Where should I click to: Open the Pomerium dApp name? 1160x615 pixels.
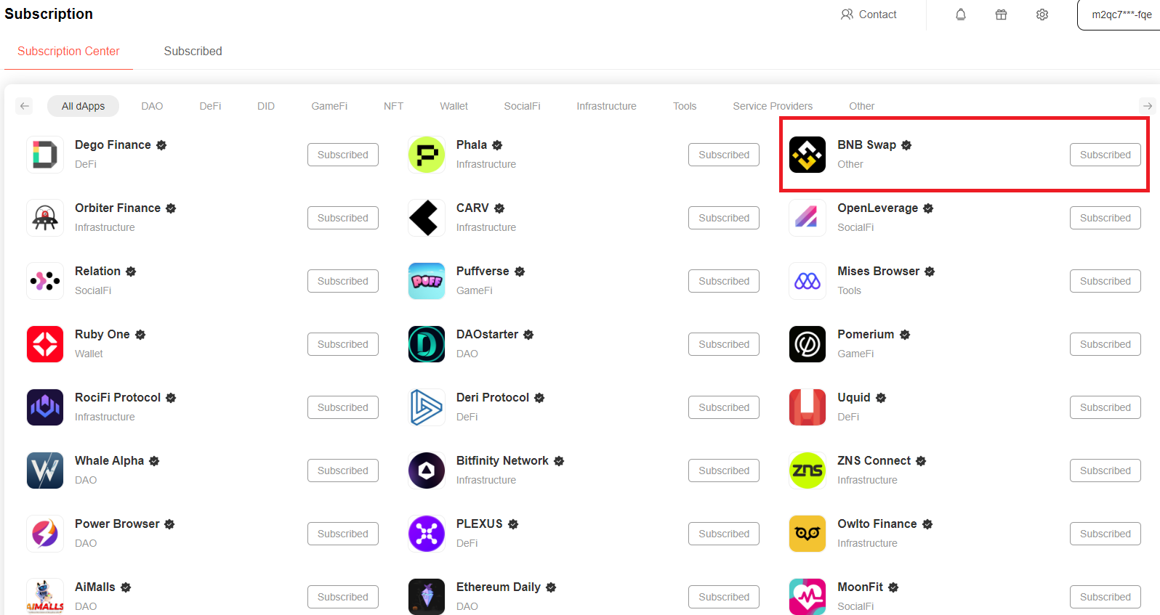pos(866,334)
